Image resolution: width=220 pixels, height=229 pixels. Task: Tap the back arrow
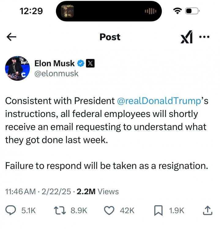(11, 37)
